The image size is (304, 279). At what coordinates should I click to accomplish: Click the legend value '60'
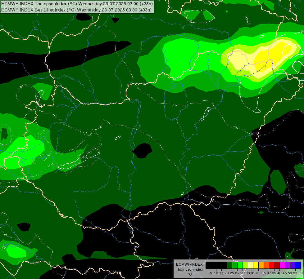pos(301,273)
